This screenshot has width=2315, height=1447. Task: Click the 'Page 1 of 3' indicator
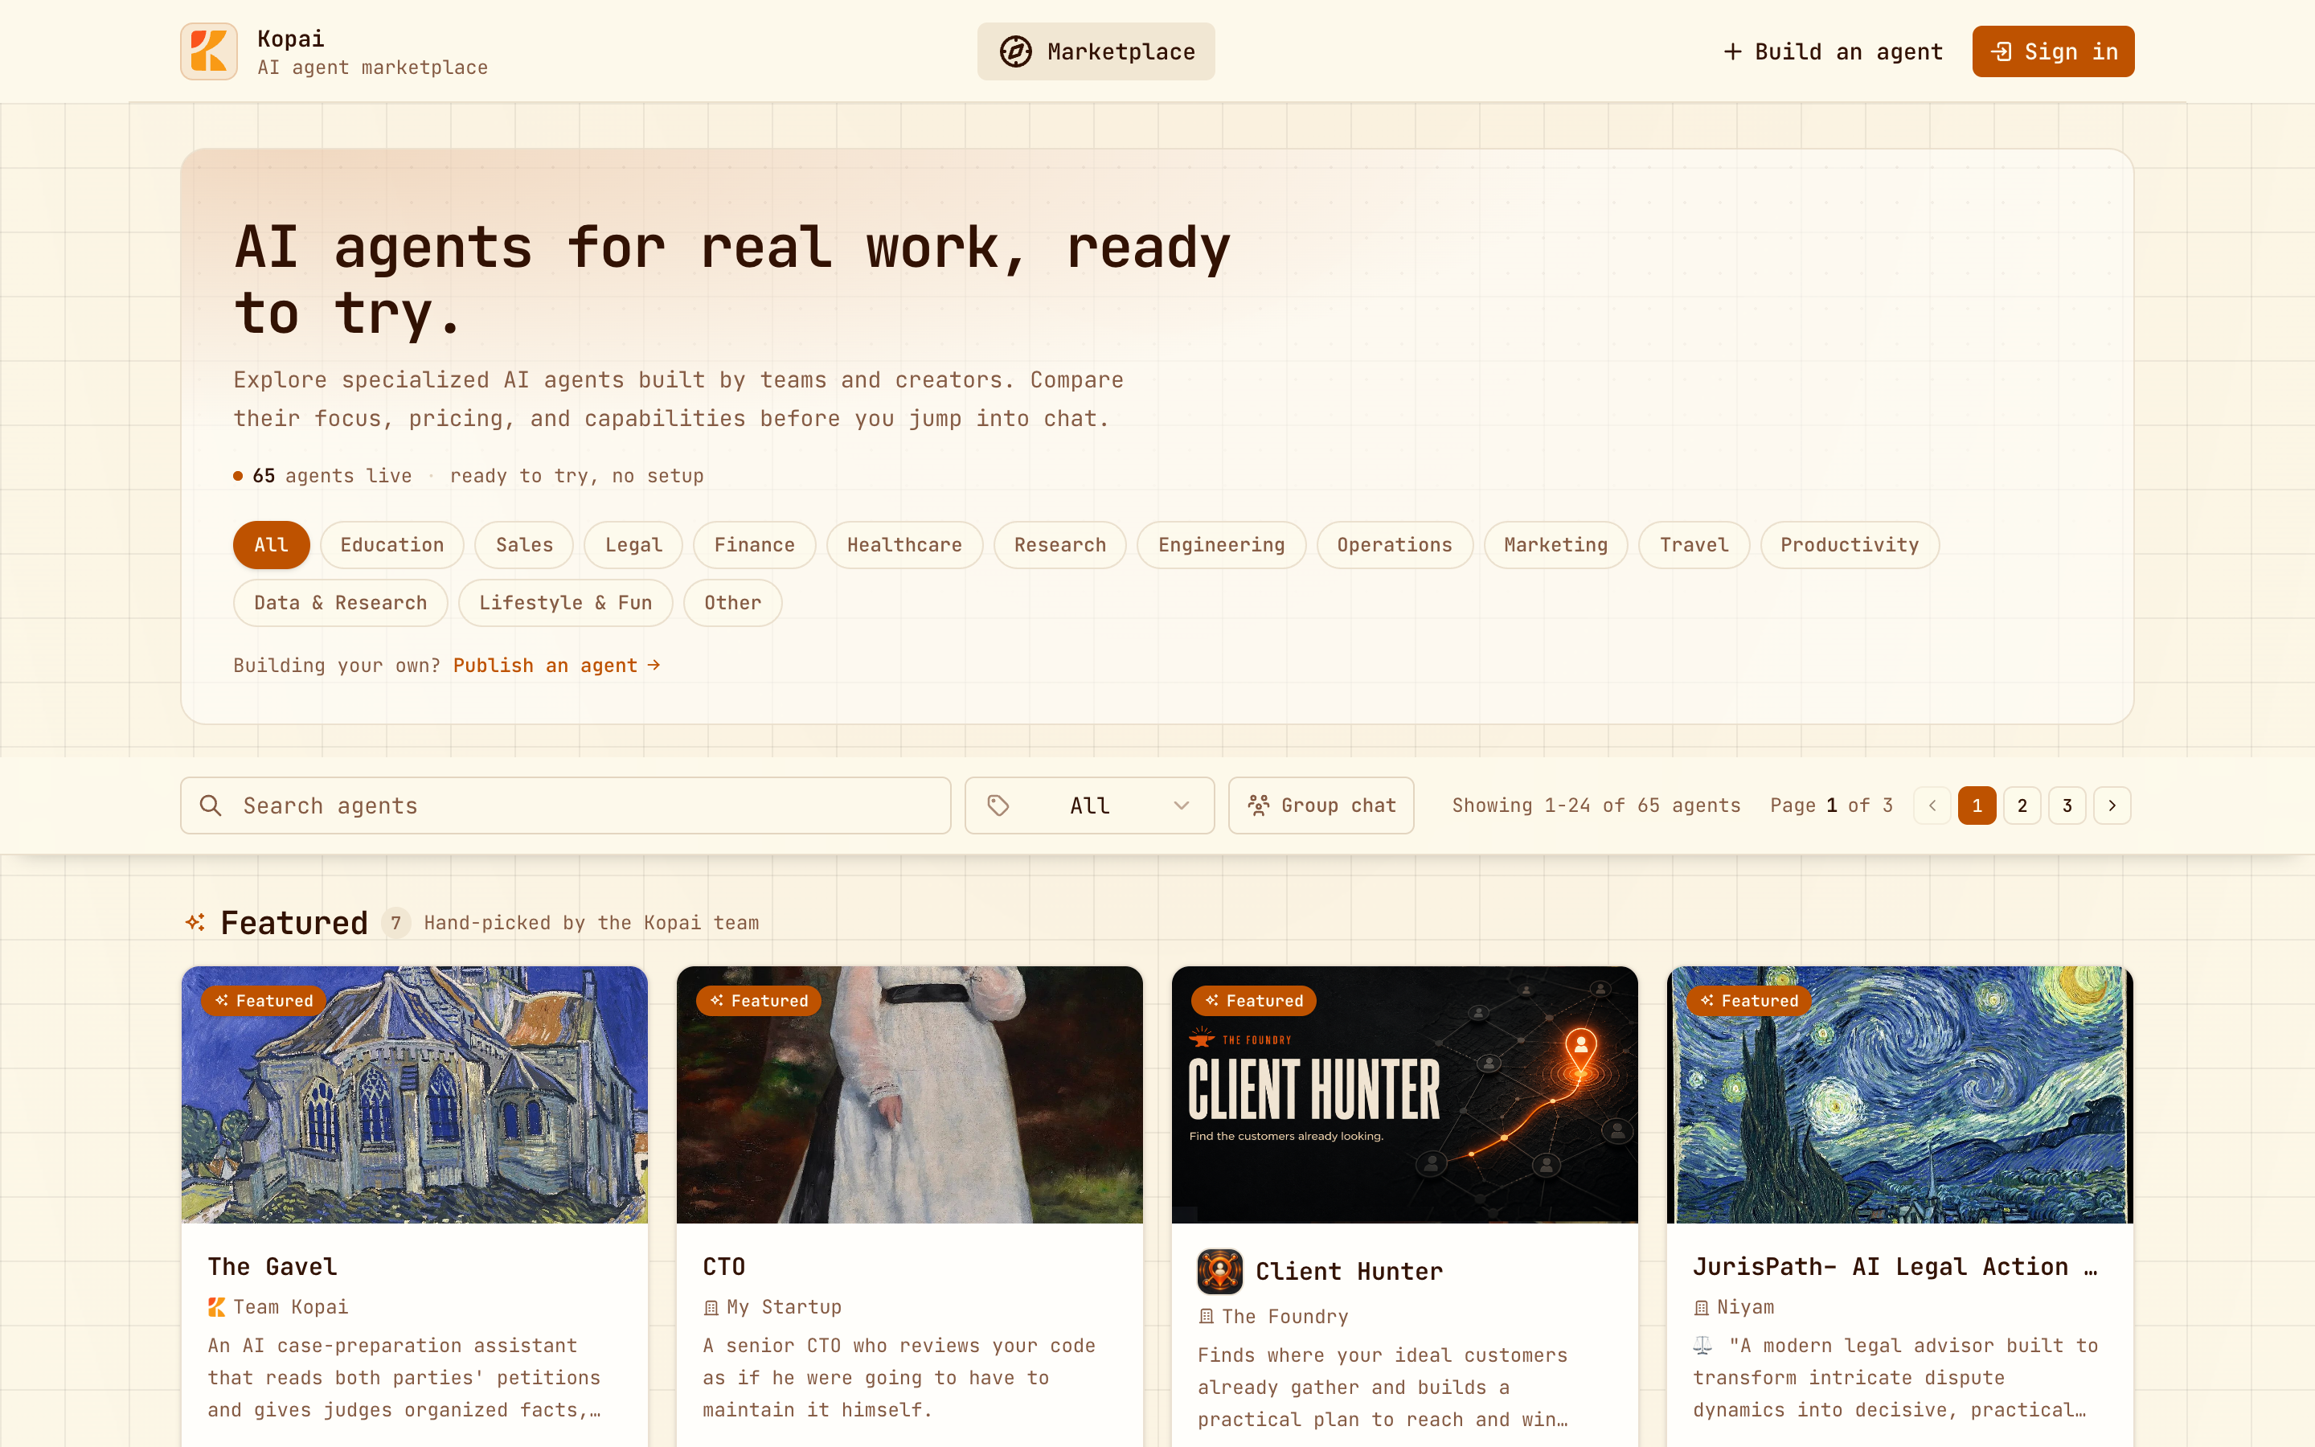[1831, 805]
